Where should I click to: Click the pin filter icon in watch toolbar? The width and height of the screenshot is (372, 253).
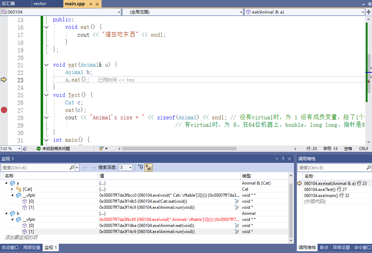(141, 167)
